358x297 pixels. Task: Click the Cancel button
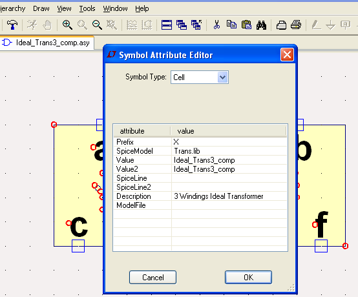pos(153,277)
